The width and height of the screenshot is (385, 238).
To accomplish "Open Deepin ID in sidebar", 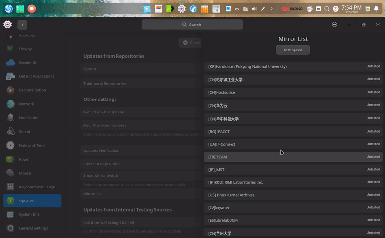I will [x=32, y=63].
